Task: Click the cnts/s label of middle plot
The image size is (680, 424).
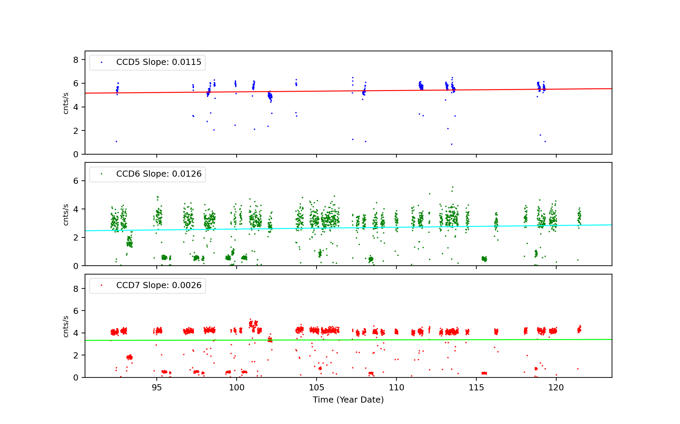Action: pyautogui.click(x=66, y=215)
